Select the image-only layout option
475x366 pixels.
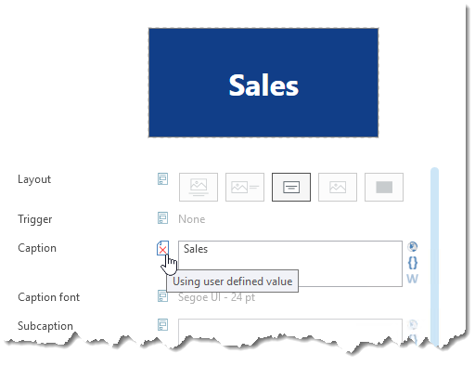click(x=338, y=187)
